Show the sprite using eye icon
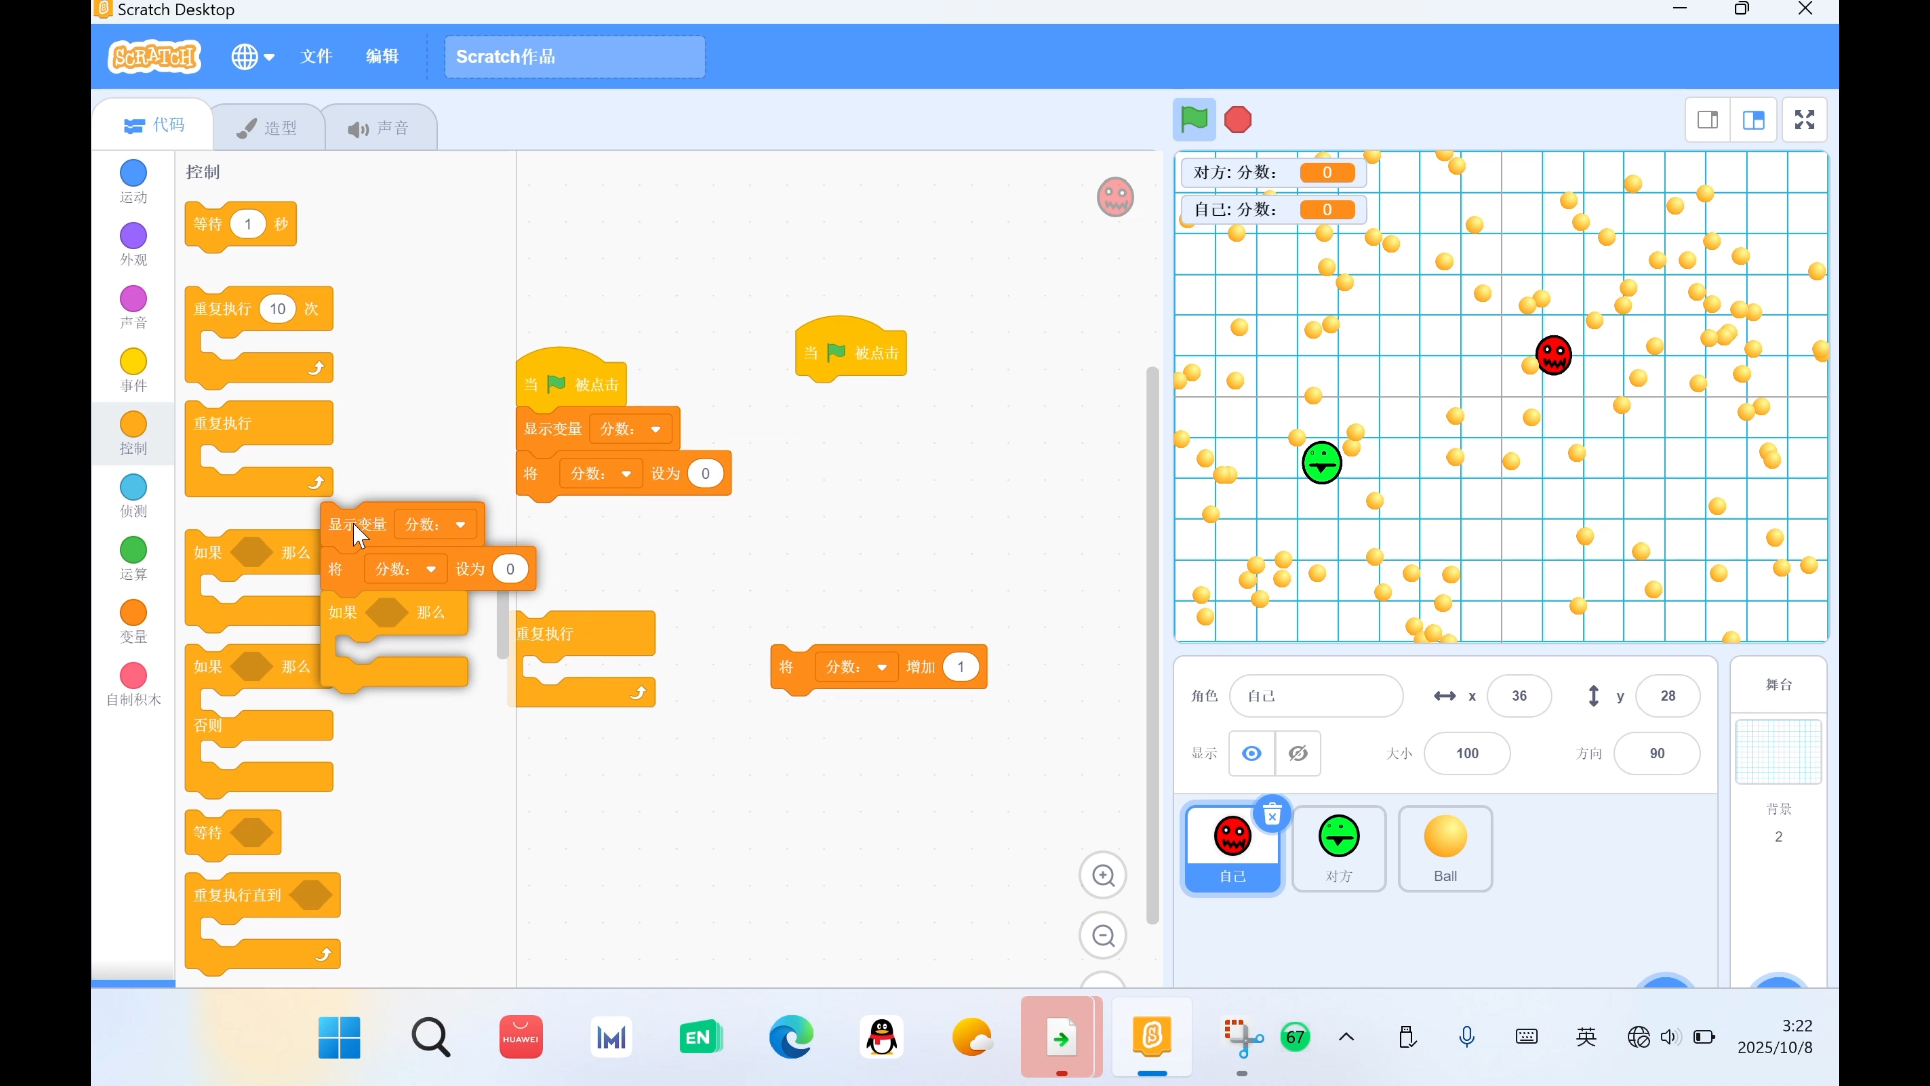 pos(1251,753)
